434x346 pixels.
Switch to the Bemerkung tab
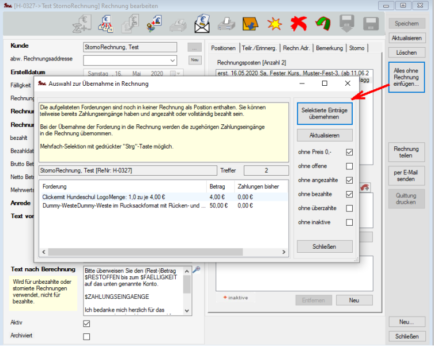click(x=329, y=48)
